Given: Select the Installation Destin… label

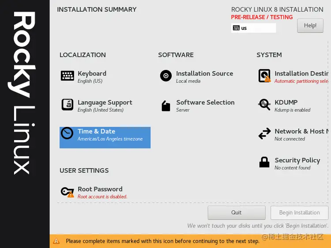Looking at the screenshot, I should [301, 74].
